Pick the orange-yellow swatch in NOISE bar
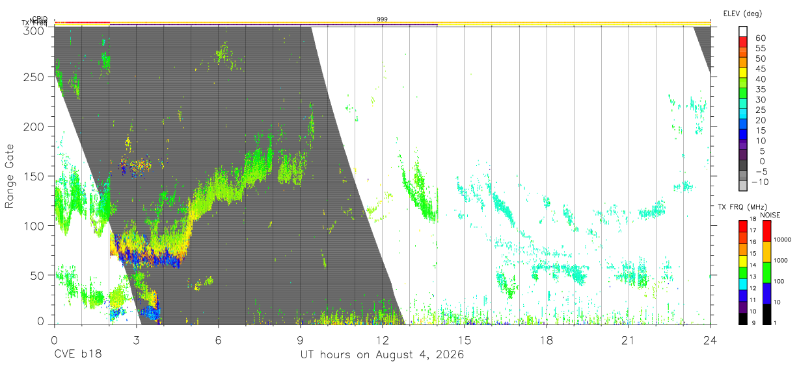The height and width of the screenshot is (368, 799). point(766,252)
